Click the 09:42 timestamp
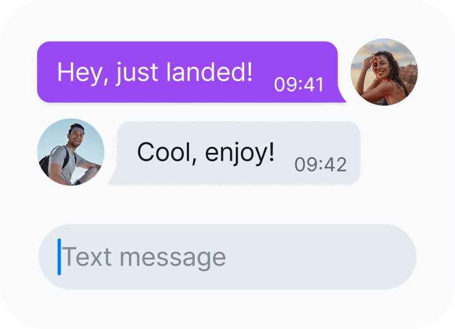 320,164
